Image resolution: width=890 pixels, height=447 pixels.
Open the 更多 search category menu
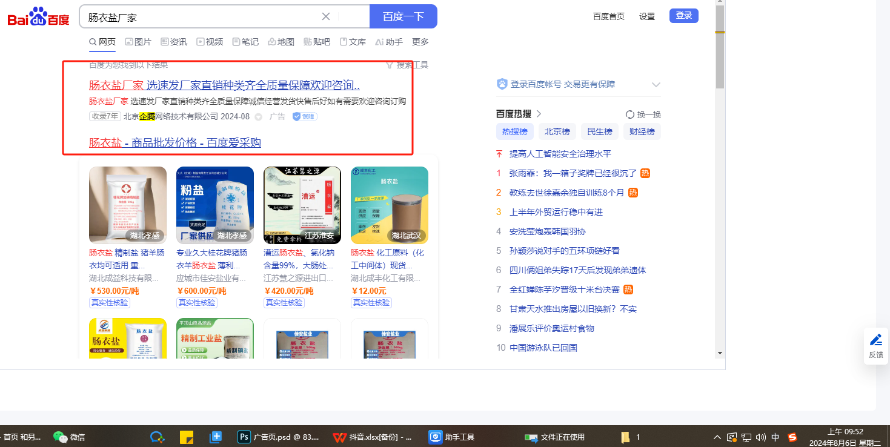coord(420,42)
